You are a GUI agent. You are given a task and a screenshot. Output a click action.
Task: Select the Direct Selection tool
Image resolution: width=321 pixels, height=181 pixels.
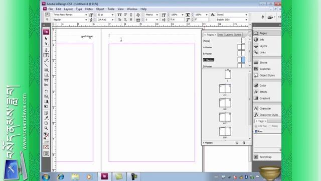click(x=46, y=44)
